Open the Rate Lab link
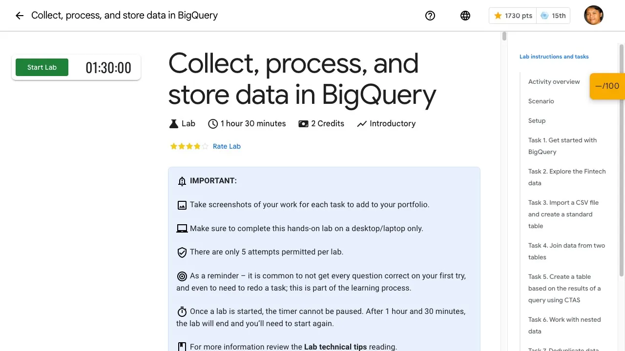Image resolution: width=625 pixels, height=351 pixels. click(x=227, y=146)
